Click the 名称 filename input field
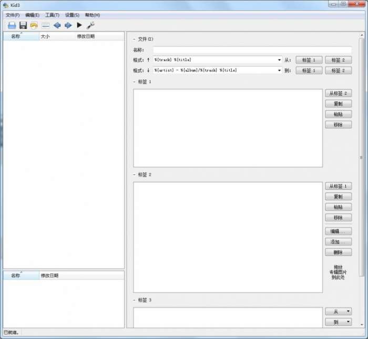The width and height of the screenshot is (368, 339). (252, 50)
